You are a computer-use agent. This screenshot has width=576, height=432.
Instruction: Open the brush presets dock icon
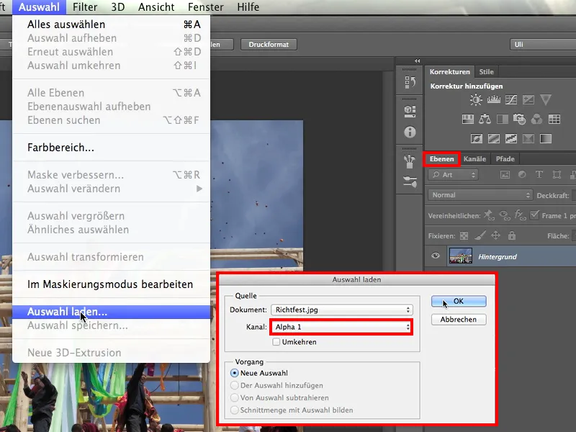[x=410, y=161]
